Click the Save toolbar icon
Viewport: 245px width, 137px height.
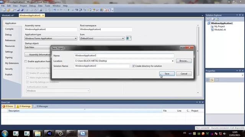[x=18, y=10]
